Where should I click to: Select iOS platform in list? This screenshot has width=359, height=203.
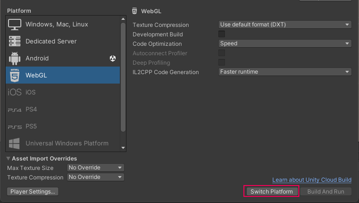point(63,92)
